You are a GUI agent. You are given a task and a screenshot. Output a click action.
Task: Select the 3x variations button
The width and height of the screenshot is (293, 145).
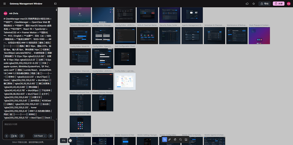click(x=14, y=136)
